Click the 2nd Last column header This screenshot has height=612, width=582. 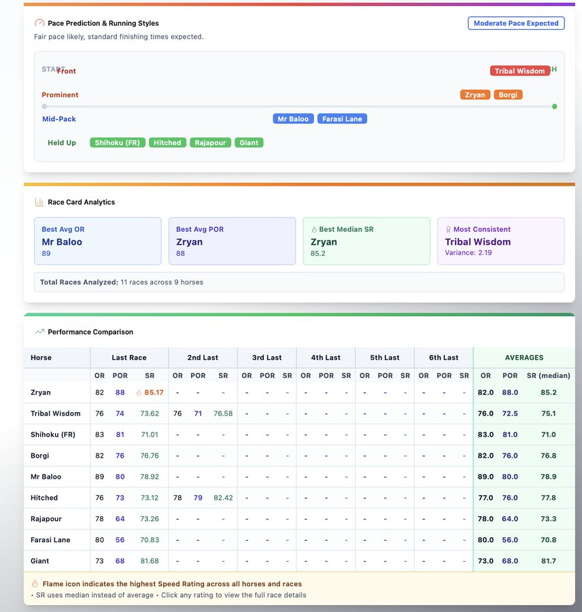coord(203,358)
